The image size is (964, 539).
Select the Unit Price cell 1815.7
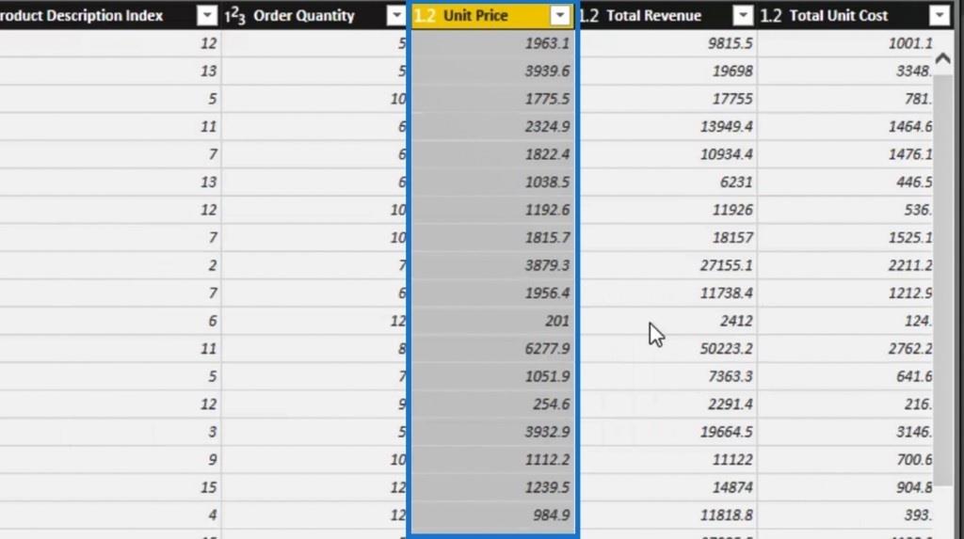492,237
